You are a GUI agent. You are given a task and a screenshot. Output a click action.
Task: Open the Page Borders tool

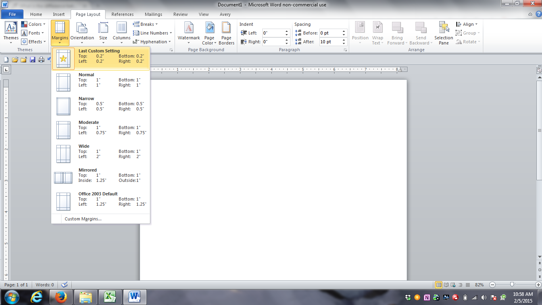click(226, 29)
